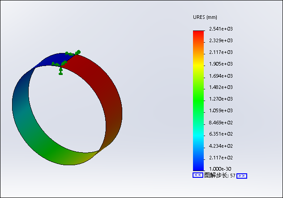
Task: Click the 8.469e+02 legend value
Action: pos(221,123)
